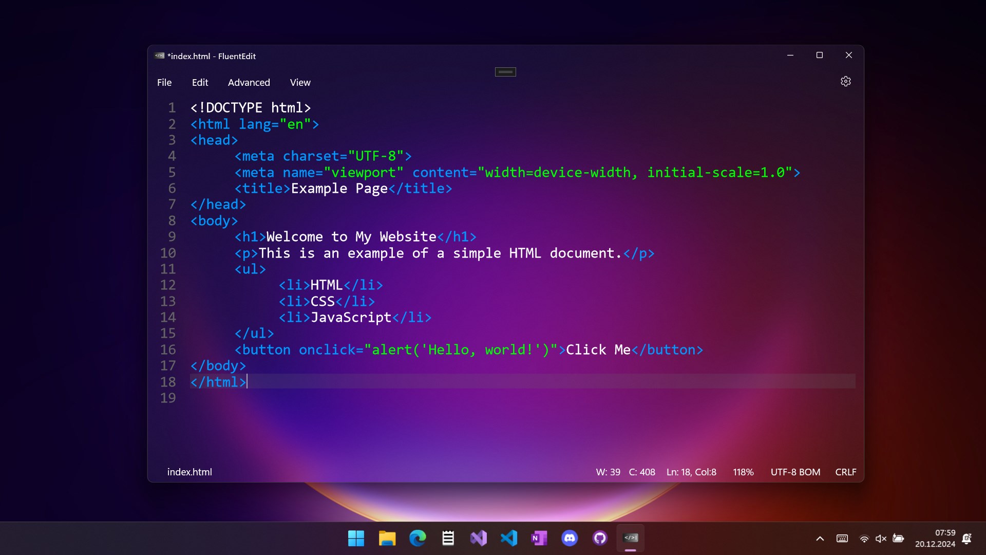Launch File Explorer from taskbar

click(x=387, y=538)
